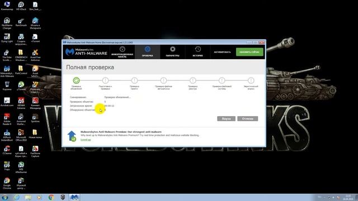Open HD VDeck desktop icon

click(21, 6)
